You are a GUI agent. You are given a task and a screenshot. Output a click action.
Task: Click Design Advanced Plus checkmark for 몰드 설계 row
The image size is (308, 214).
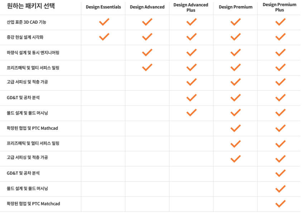pos(191,113)
